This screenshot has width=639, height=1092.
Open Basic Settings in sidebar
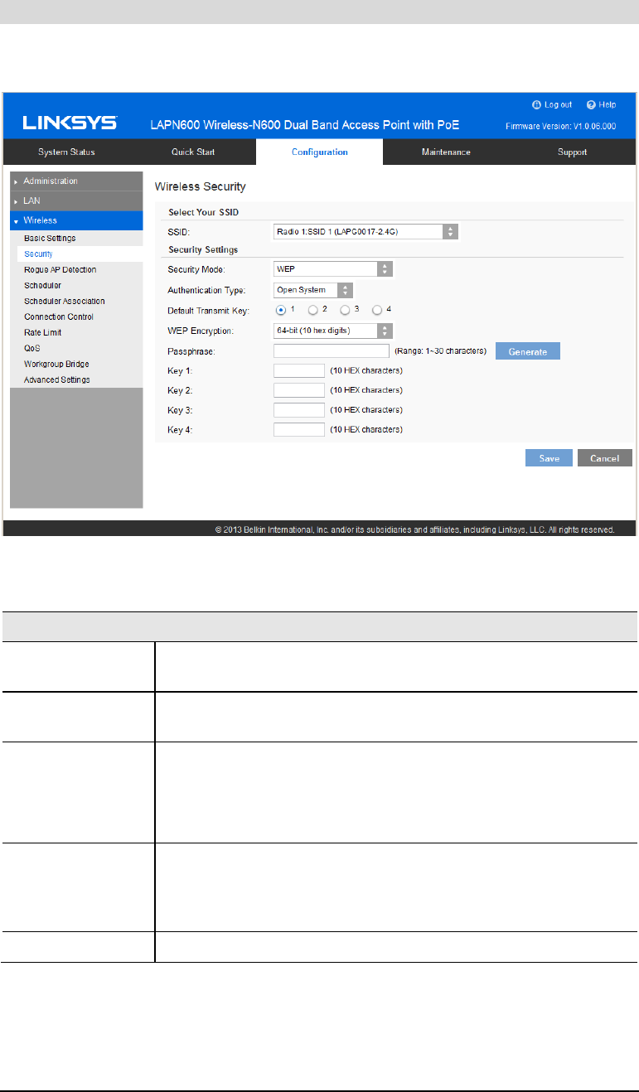(50, 238)
